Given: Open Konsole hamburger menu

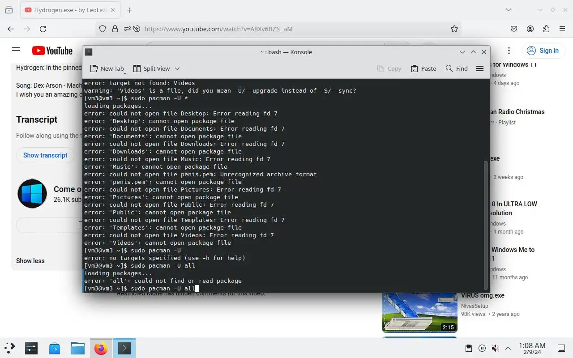Looking at the screenshot, I should pos(480,68).
